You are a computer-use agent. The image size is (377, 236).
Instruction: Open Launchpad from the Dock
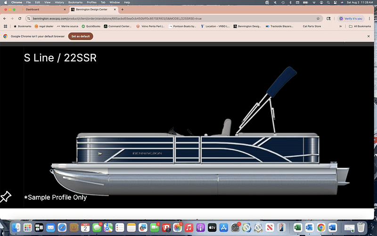point(28,228)
